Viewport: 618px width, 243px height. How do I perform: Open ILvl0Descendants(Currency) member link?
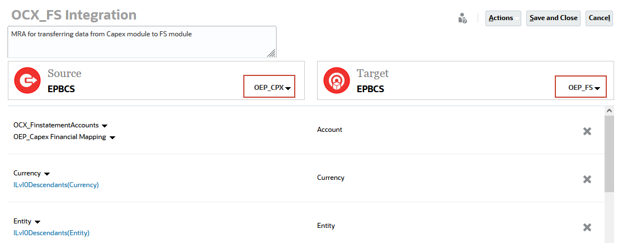[x=56, y=184]
